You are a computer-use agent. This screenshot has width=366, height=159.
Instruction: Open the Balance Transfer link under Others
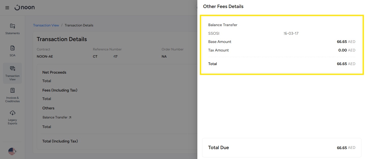57,117
